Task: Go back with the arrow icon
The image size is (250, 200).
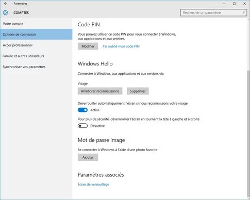Action: coord(6,4)
